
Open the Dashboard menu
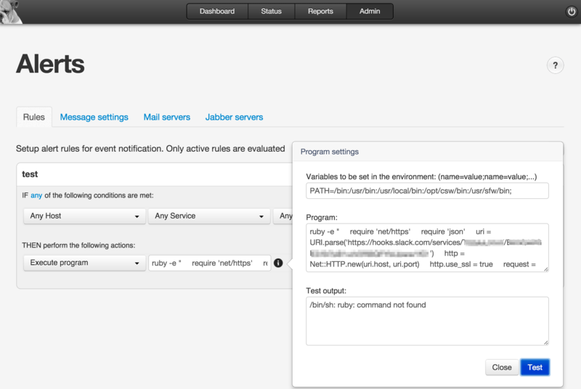tap(217, 11)
